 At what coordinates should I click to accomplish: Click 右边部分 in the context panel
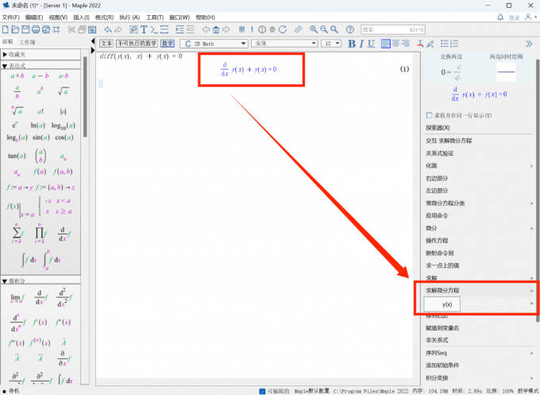tap(438, 178)
